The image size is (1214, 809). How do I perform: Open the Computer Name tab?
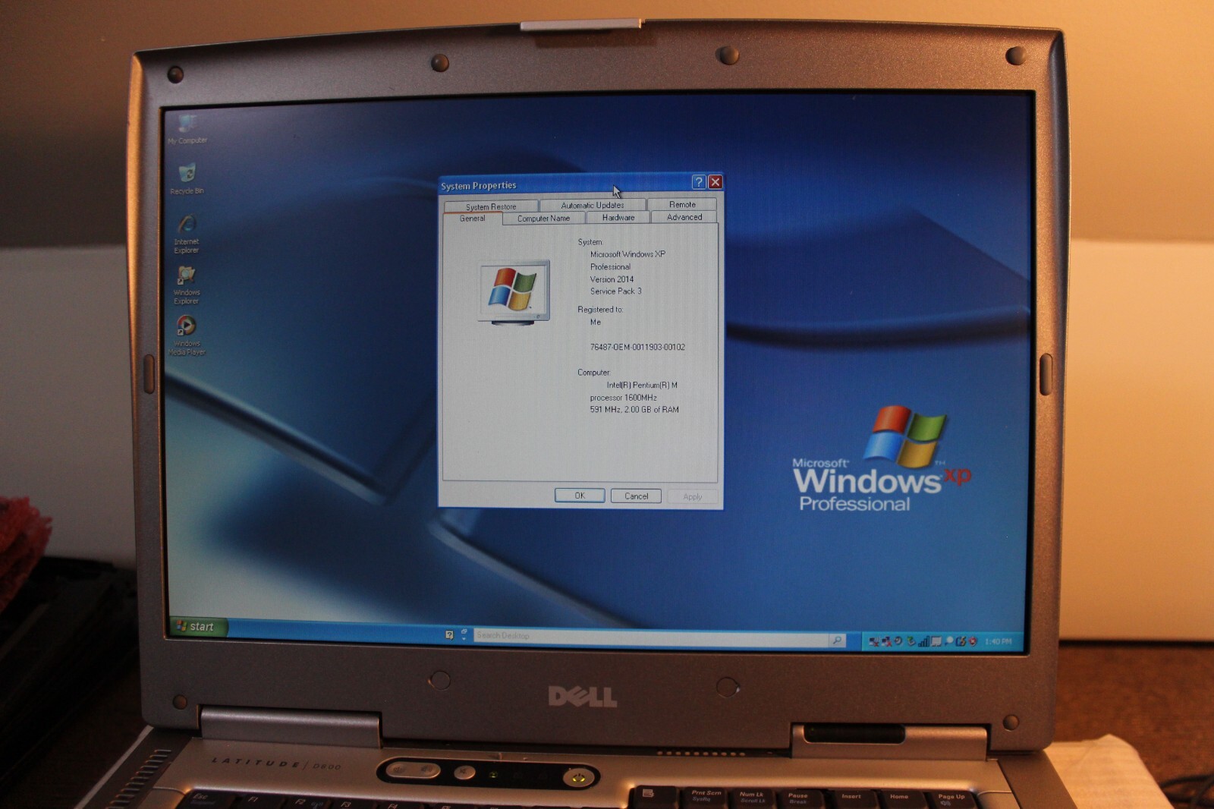[x=543, y=219]
